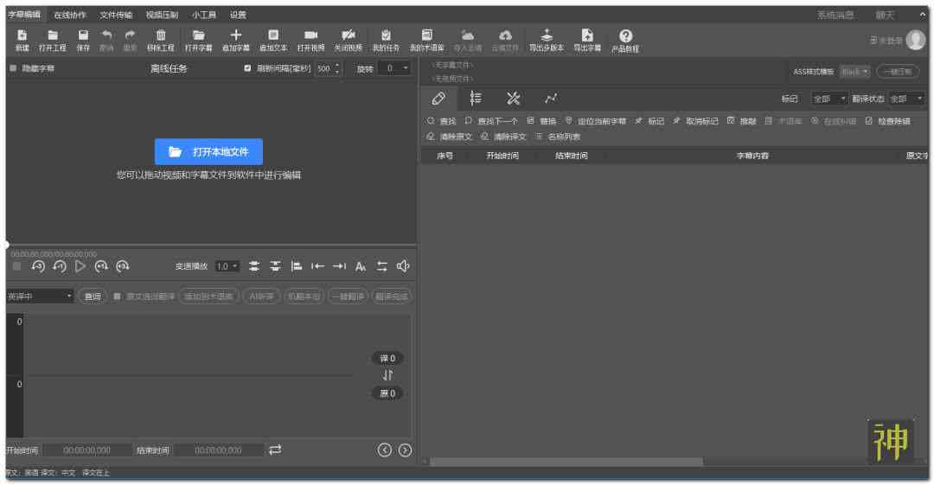Screen dimensions: 934x485
Task: Open the 旋转 rotation dropdown
Action: point(394,68)
